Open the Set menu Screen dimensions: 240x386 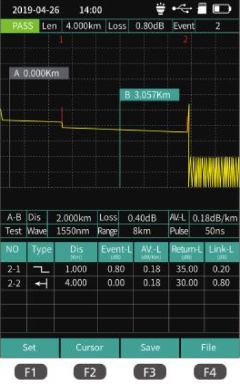(x=30, y=347)
